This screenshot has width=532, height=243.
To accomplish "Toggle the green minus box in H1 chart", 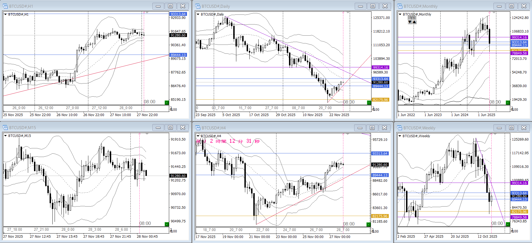I will tap(167, 102).
